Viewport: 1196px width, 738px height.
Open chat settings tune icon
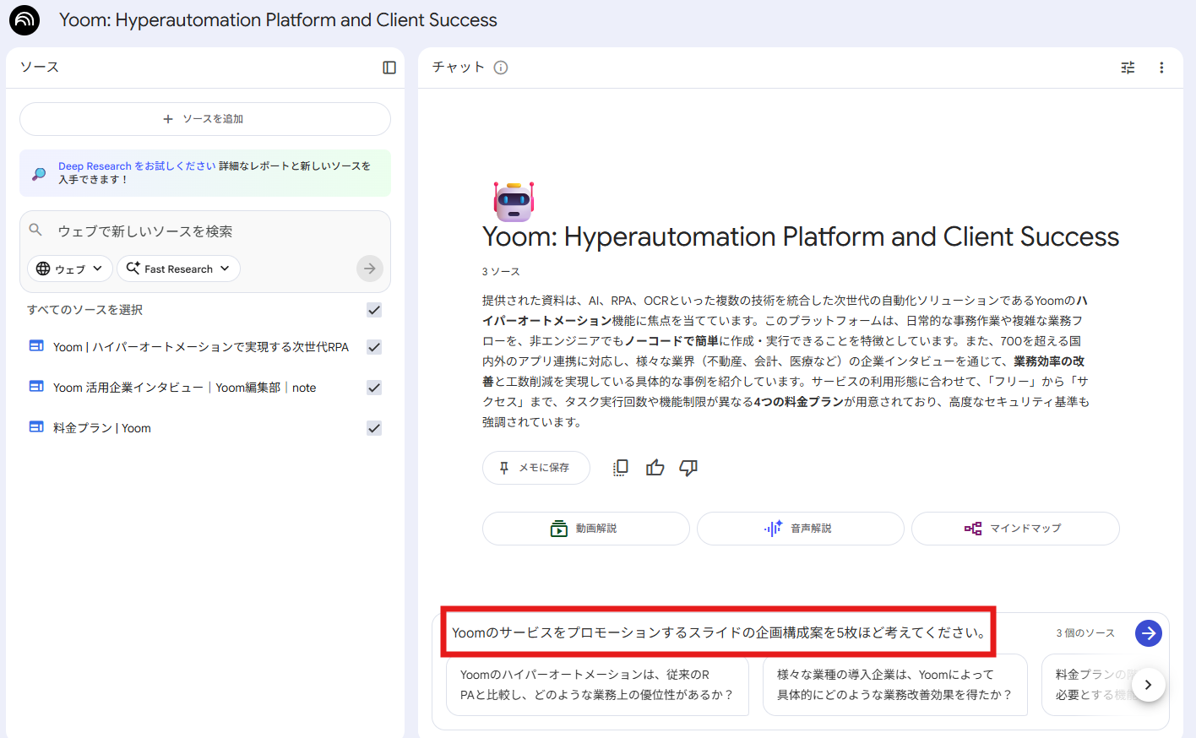(1128, 68)
